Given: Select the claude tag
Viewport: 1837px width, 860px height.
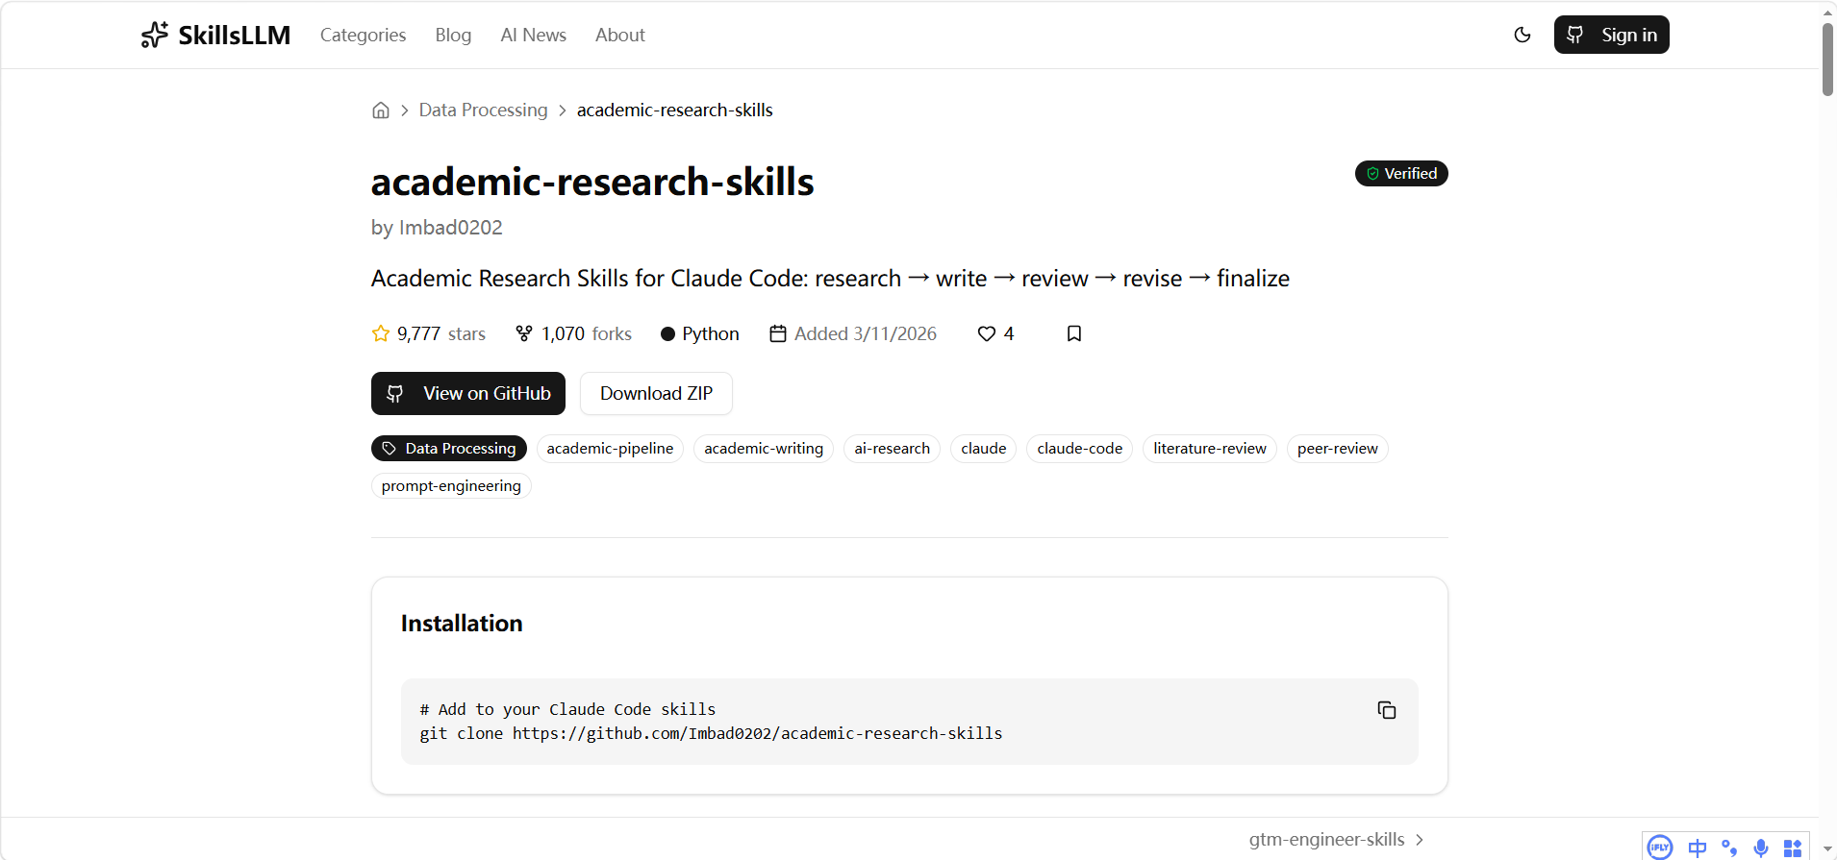Looking at the screenshot, I should point(983,449).
